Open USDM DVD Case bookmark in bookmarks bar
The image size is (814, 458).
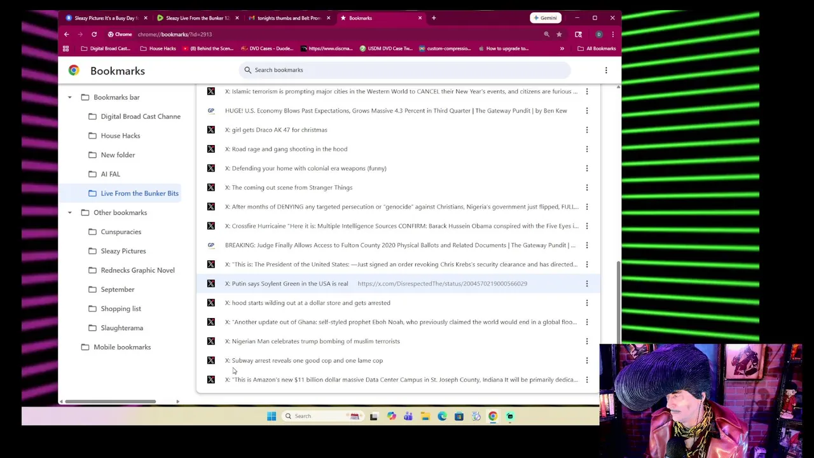pyautogui.click(x=385, y=48)
